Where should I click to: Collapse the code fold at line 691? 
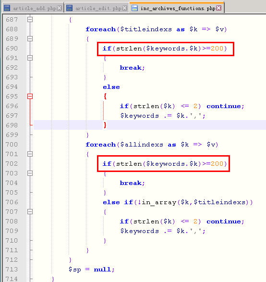click(30, 58)
